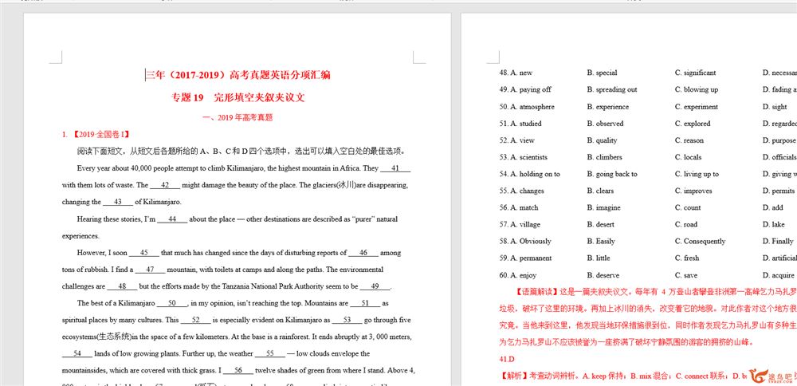Viewport: 797px width, 386px height.
Task: Click option 'B. climbers'
Action: point(604,157)
